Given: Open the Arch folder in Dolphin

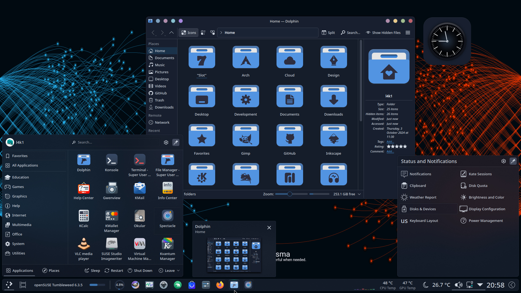Looking at the screenshot, I should point(246,62).
